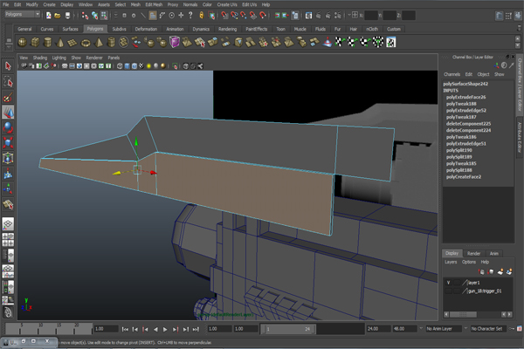Choose the Paint Selection tool
Image resolution: width=524 pixels, height=349 pixels.
[x=8, y=97]
